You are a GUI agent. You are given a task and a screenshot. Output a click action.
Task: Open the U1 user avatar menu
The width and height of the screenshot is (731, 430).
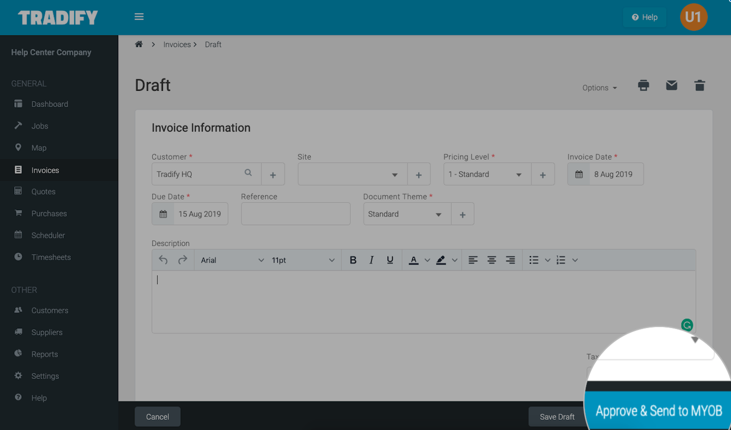click(x=693, y=17)
